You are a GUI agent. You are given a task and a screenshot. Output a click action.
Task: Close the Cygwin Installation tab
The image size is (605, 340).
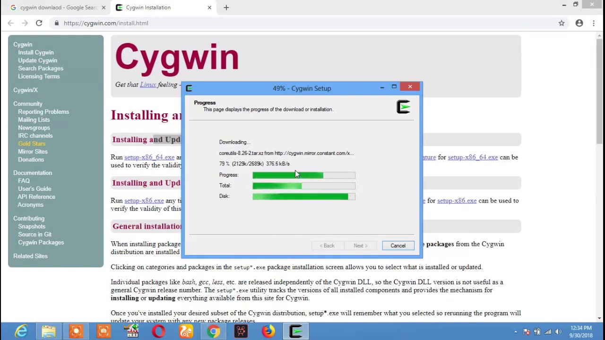[209, 8]
